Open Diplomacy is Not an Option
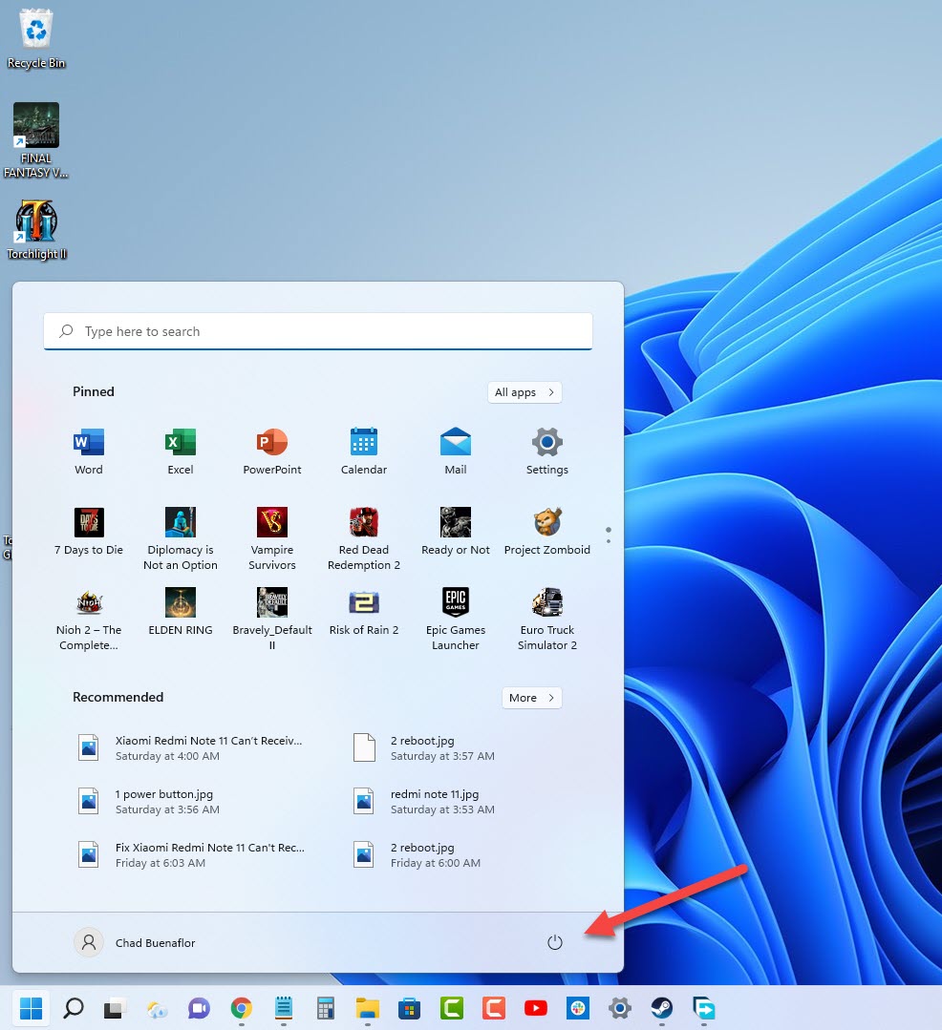942x1030 pixels. pyautogui.click(x=181, y=538)
